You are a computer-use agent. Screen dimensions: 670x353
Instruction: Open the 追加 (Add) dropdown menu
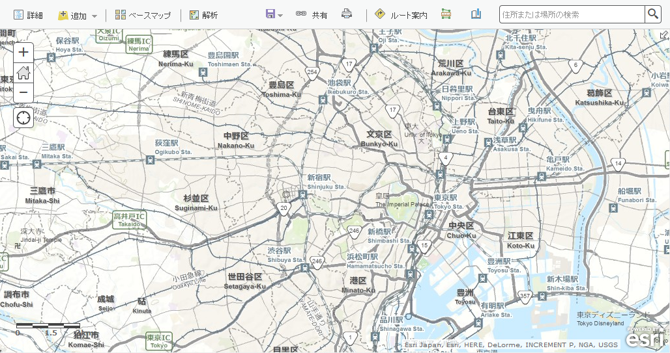point(78,16)
